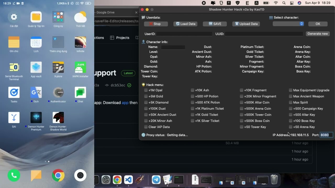
Task: Open Visual Studio Code from the dock
Action: tap(128, 180)
